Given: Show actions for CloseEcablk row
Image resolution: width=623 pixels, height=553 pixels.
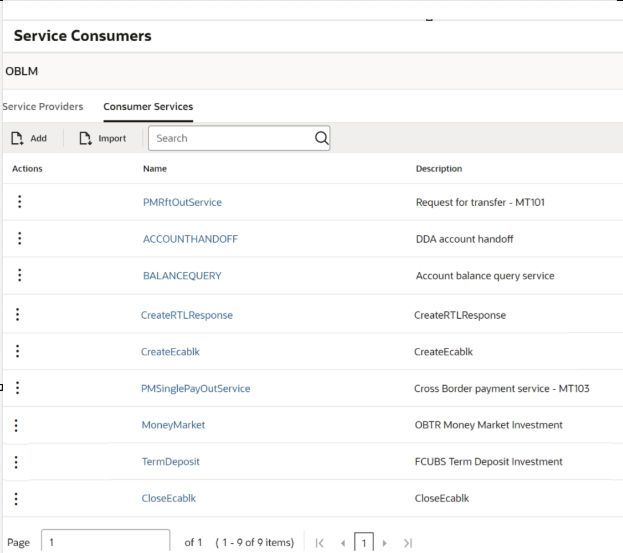Looking at the screenshot, I should click(16, 499).
